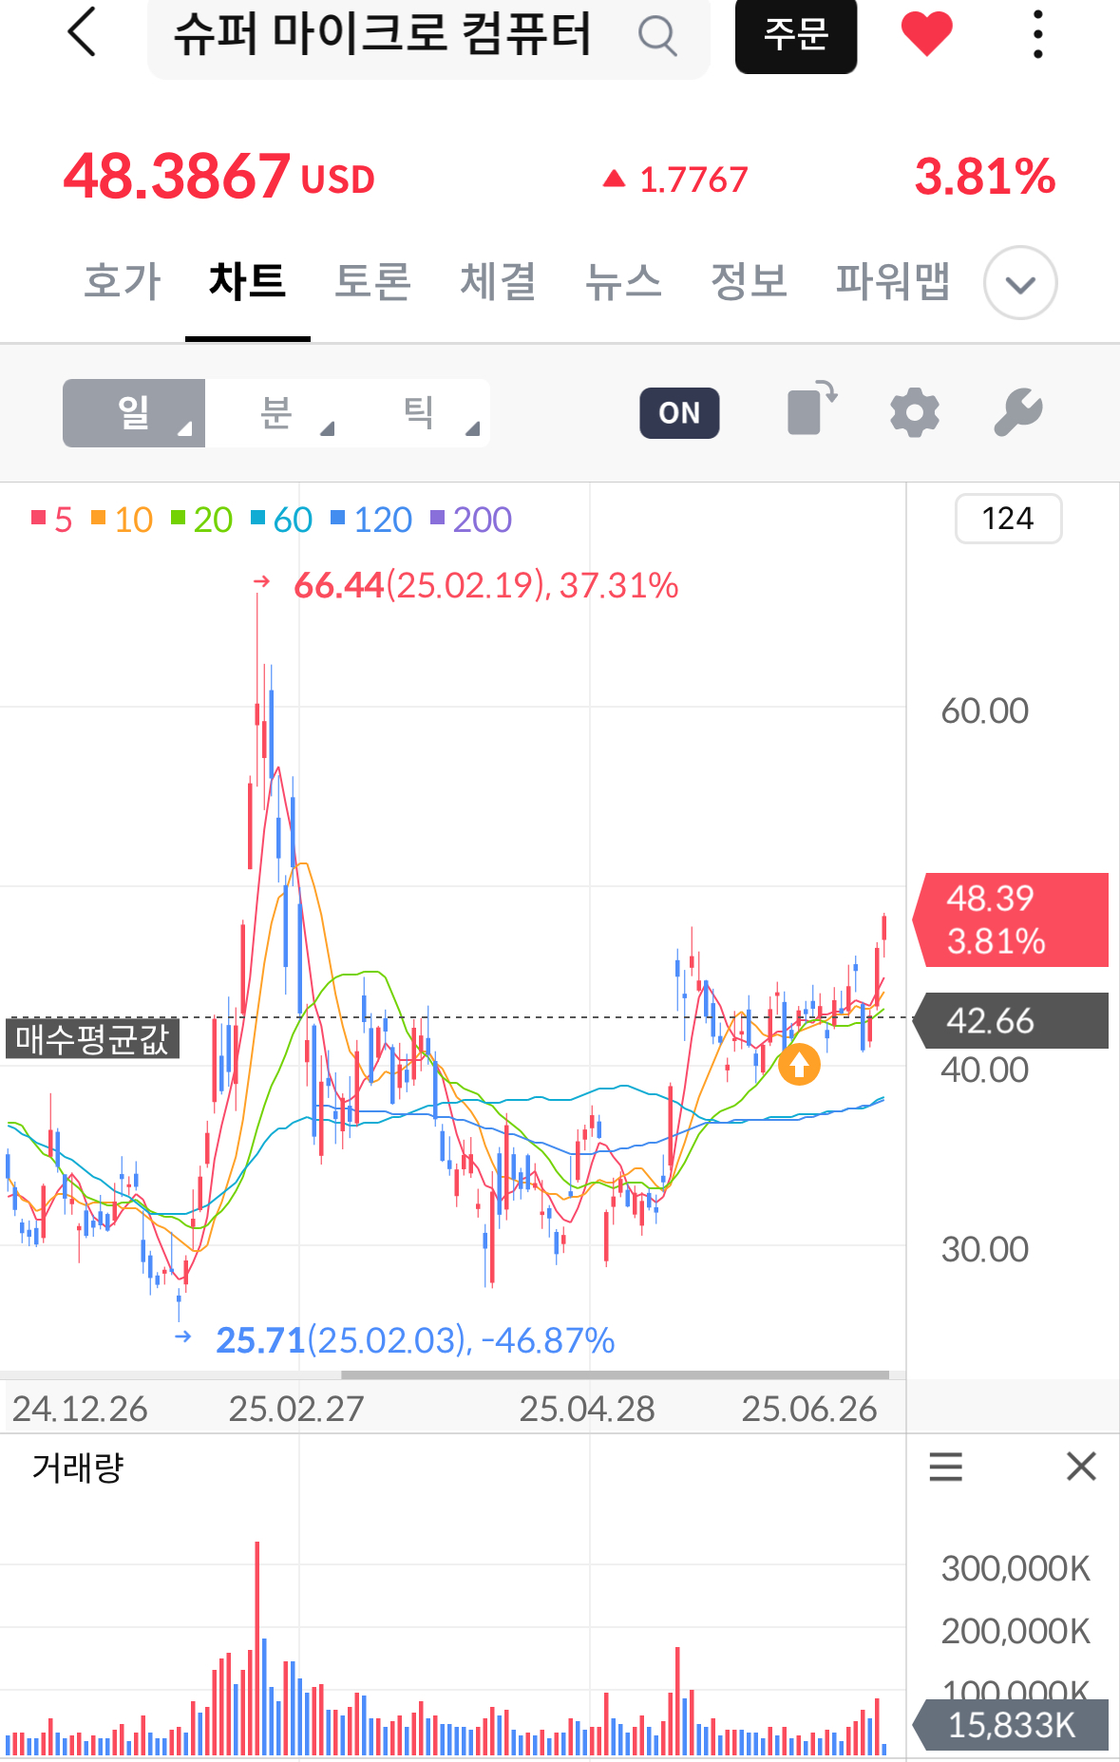Switch to the 체결 tab

click(499, 281)
